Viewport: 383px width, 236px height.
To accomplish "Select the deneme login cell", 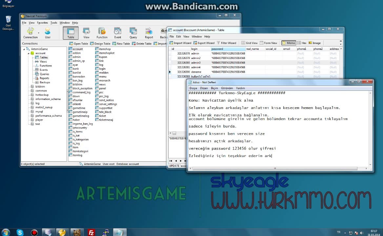I will coord(201,72).
